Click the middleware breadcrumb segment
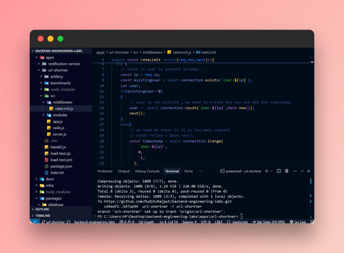 153,52
